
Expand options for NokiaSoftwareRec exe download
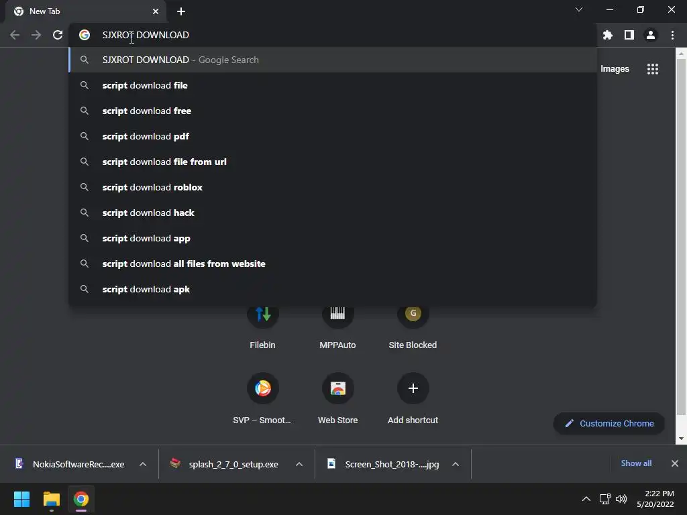pos(143,464)
